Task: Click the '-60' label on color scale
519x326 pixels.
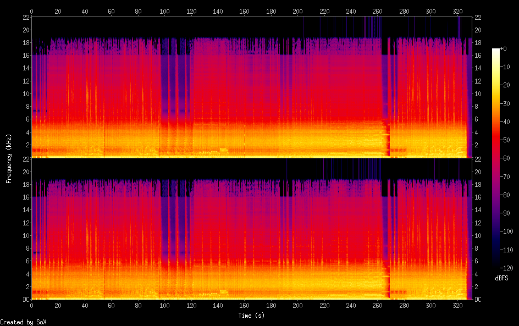Action: (506, 158)
